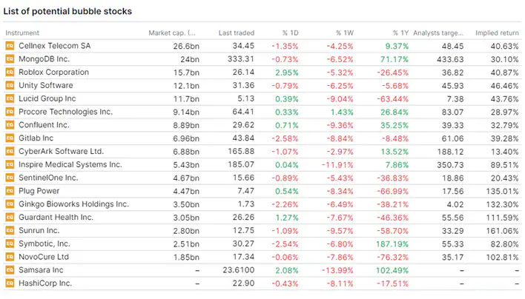525x299 pixels.
Task: Open the Ginkgo Bioworks Holdings Inc. name
Action: pyautogui.click(x=73, y=204)
